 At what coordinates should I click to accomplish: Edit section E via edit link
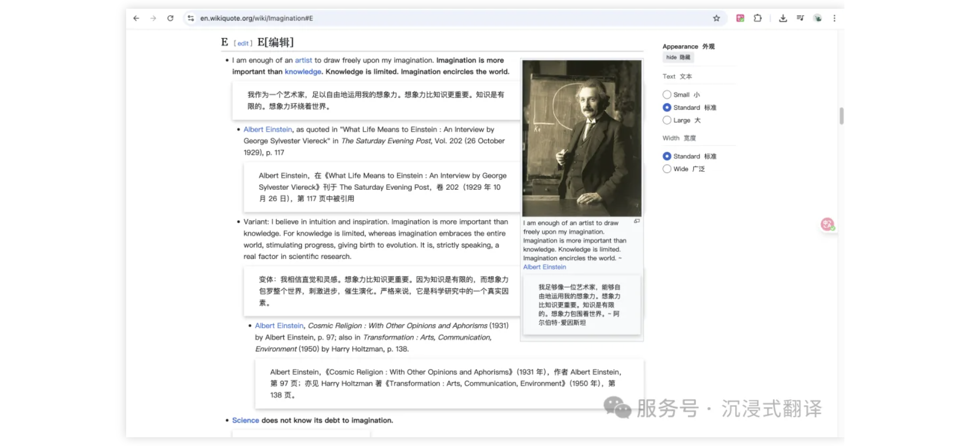[x=243, y=44]
